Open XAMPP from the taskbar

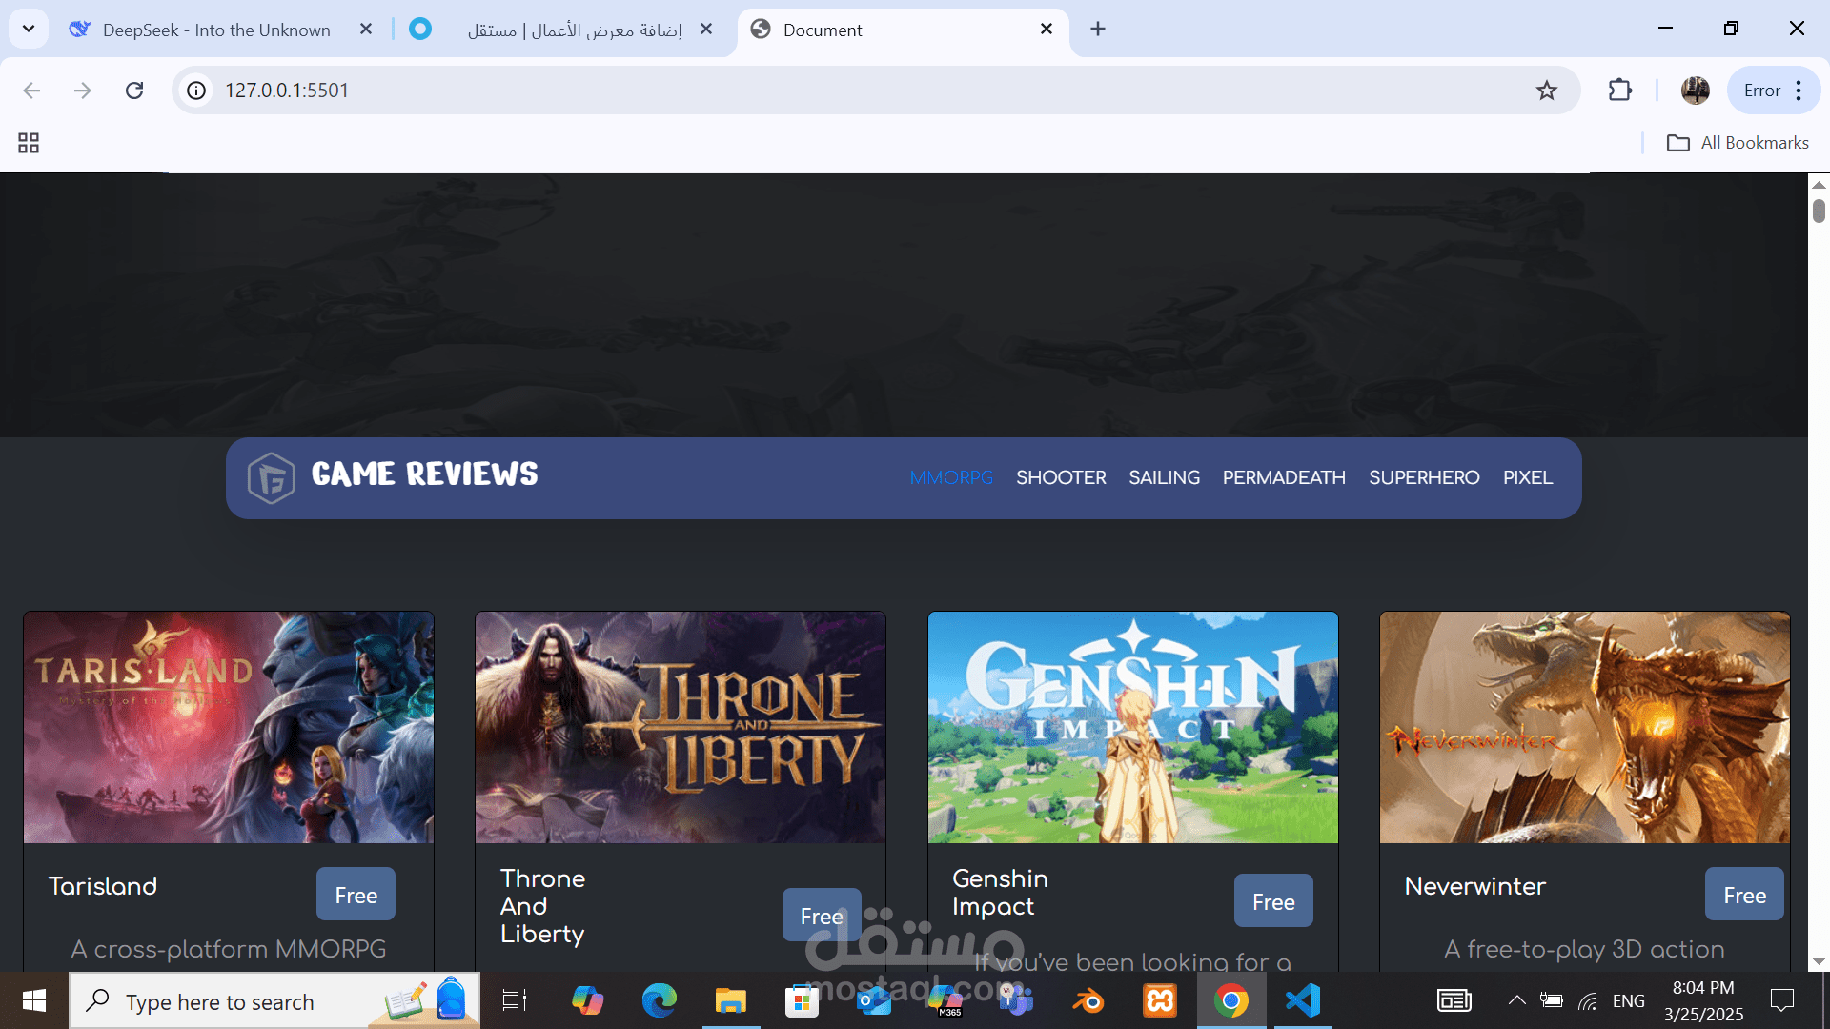[x=1160, y=1000]
